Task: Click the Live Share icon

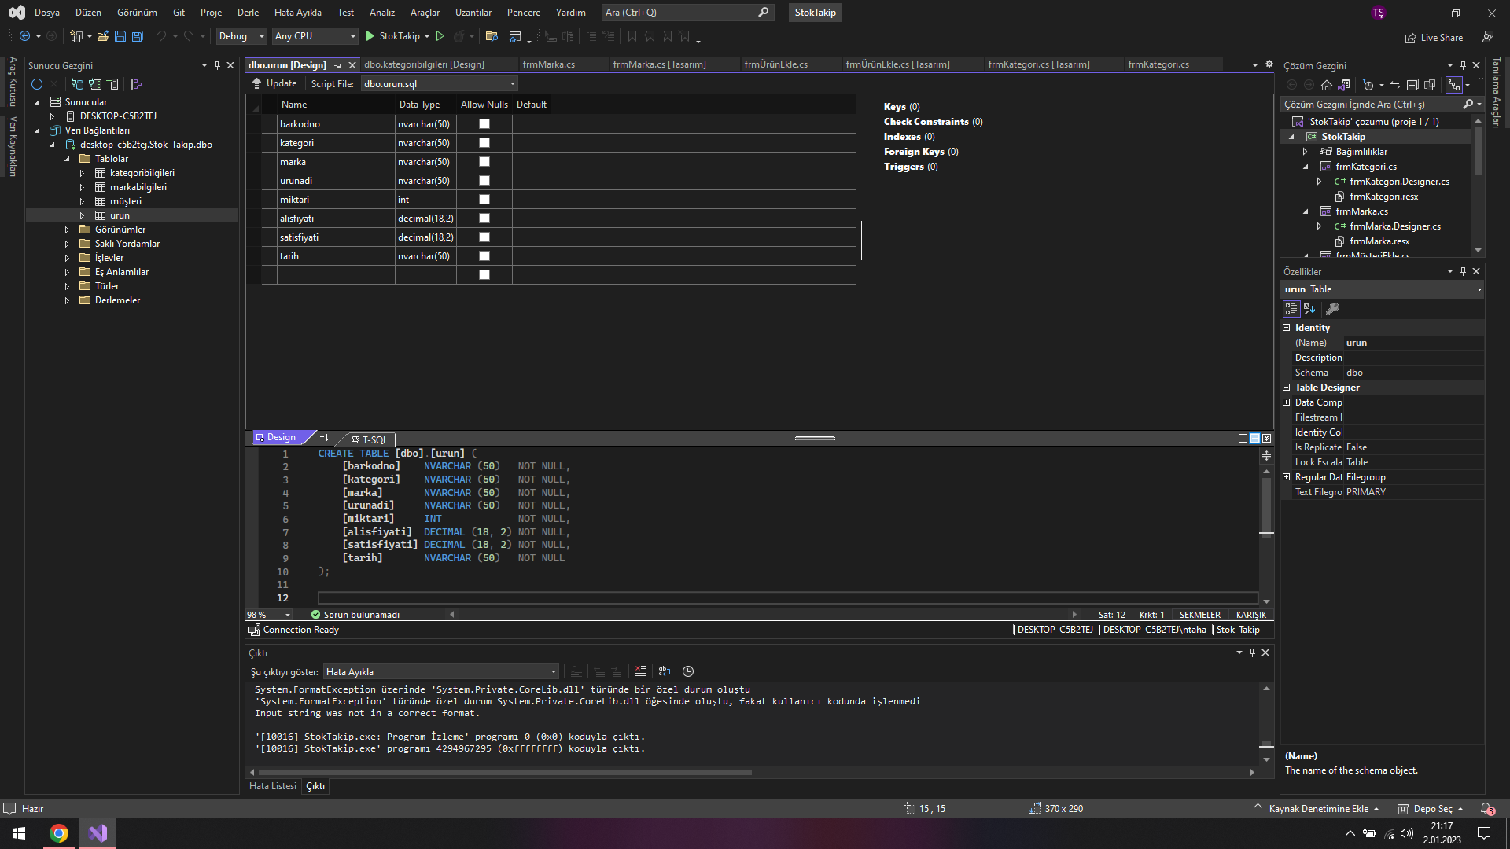Action: pyautogui.click(x=1411, y=38)
